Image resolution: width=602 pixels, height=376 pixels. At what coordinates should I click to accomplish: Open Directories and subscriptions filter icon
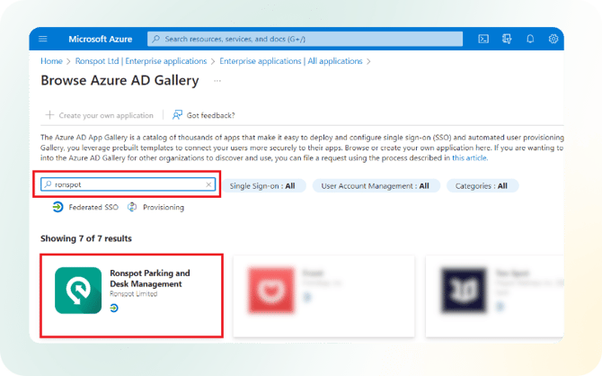507,39
